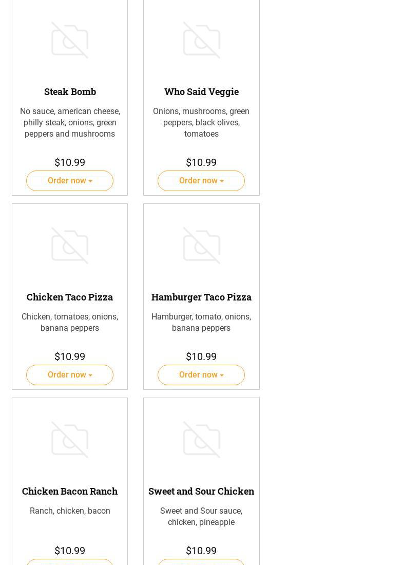The image size is (403, 565).
Task: Open the Chicken Taco Pizza title
Action: 70,297
